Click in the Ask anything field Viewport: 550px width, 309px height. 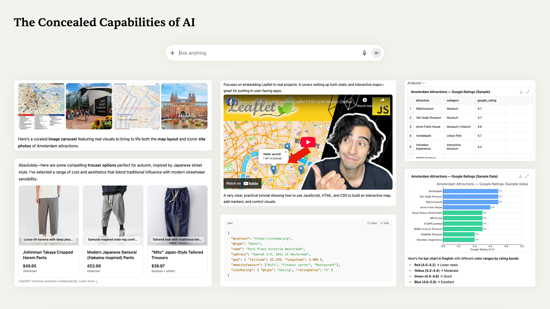tap(269, 53)
